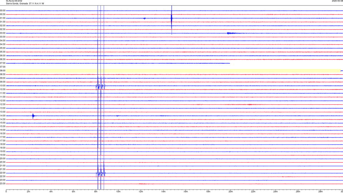Click the 12m tick label on time axis
The height and width of the screenshot is (193, 343).
141,192
